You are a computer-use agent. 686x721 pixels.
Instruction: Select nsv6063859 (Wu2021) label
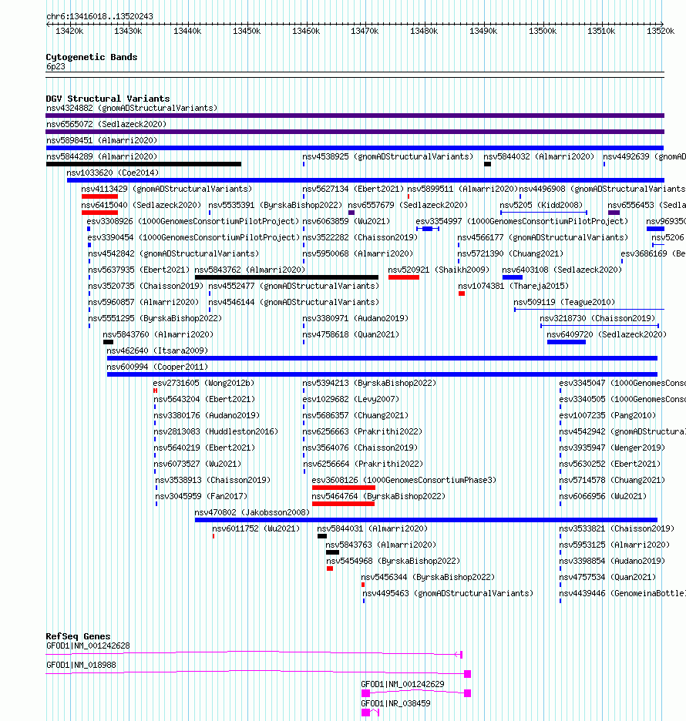[346, 221]
